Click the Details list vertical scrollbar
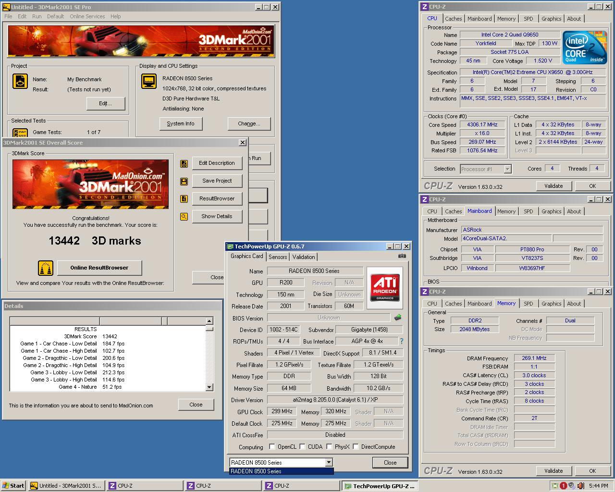 click(209, 354)
